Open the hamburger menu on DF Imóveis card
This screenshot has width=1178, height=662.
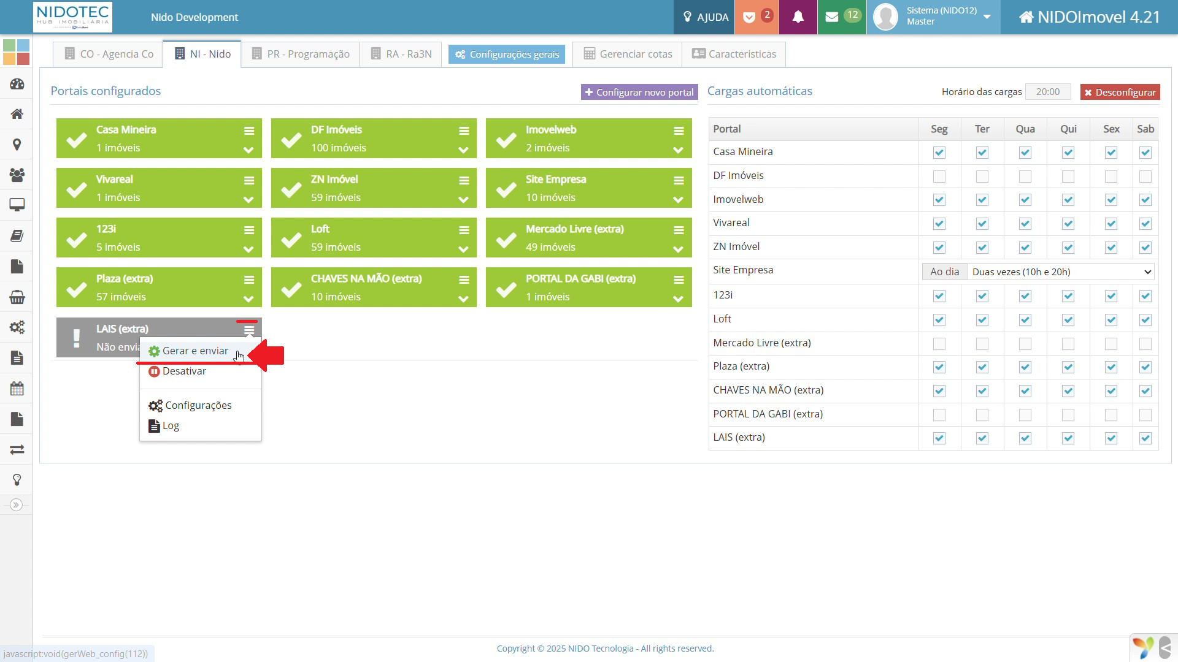click(x=464, y=131)
